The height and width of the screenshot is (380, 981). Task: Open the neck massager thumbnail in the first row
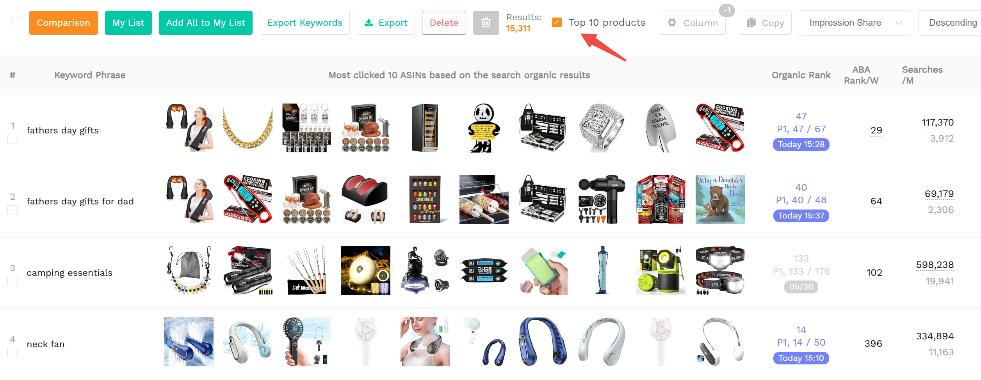[x=189, y=128]
